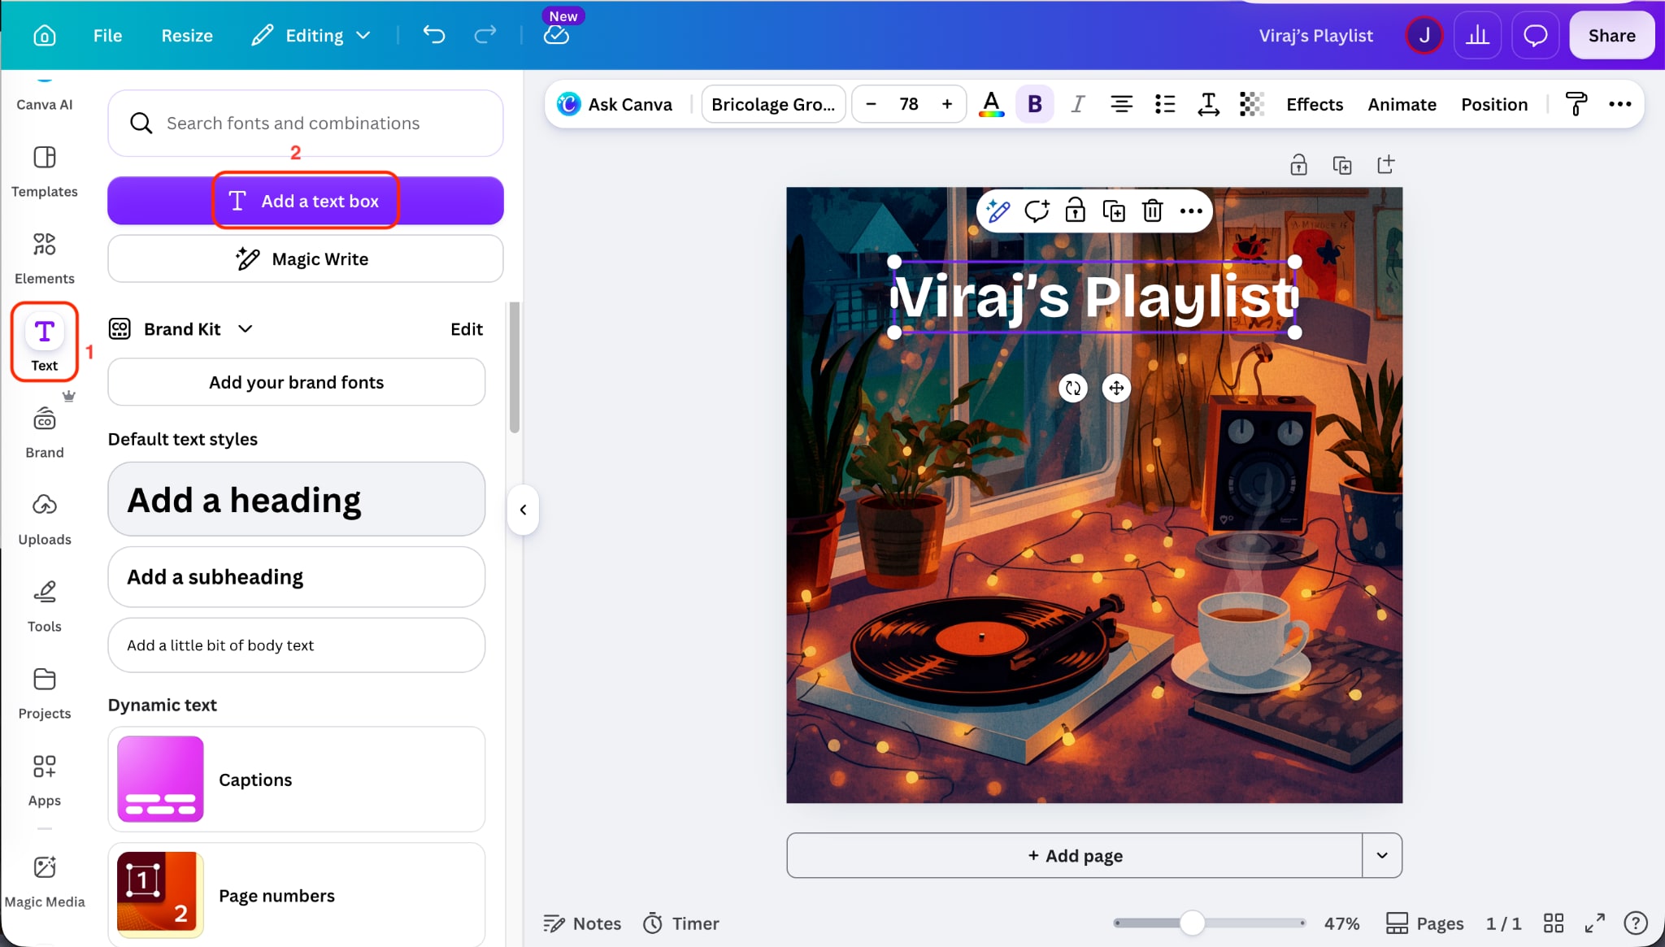Add a comment from text popup

click(1037, 211)
